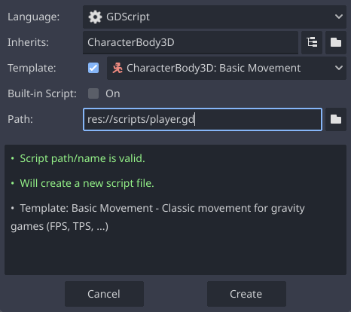Viewport: 351px width, 312px height.
Task: Expand the CharacterBody3D: Basic Movement template dropdown
Action: pos(227,68)
